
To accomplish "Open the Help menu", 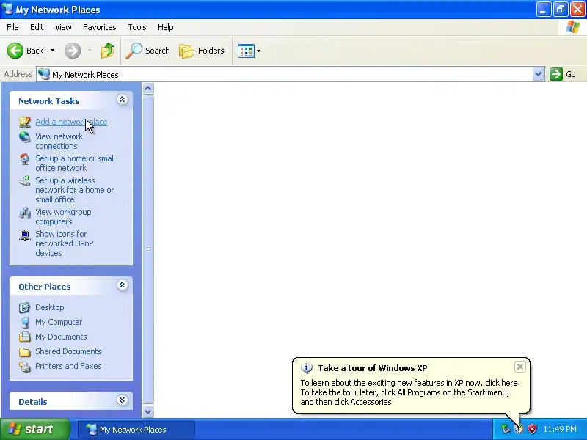I will (x=166, y=27).
